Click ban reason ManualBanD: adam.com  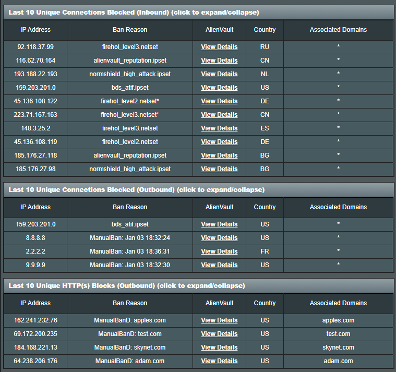pos(130,361)
